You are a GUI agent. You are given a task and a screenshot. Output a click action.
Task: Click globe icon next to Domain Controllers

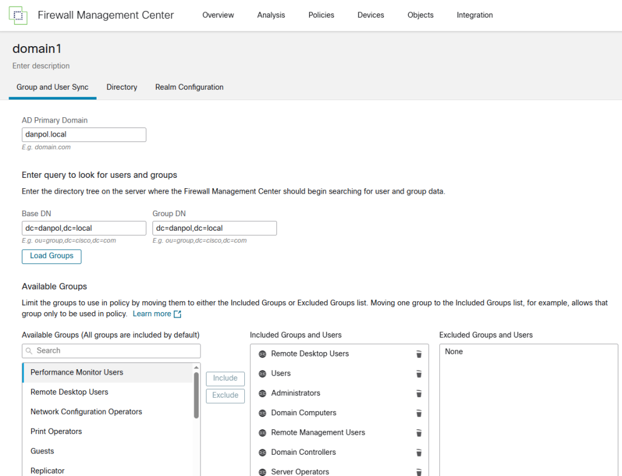262,452
